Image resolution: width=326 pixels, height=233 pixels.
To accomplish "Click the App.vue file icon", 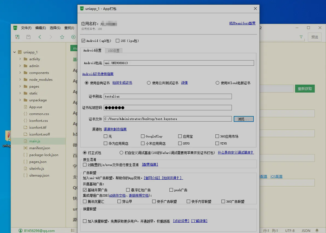I will [x=25, y=107].
